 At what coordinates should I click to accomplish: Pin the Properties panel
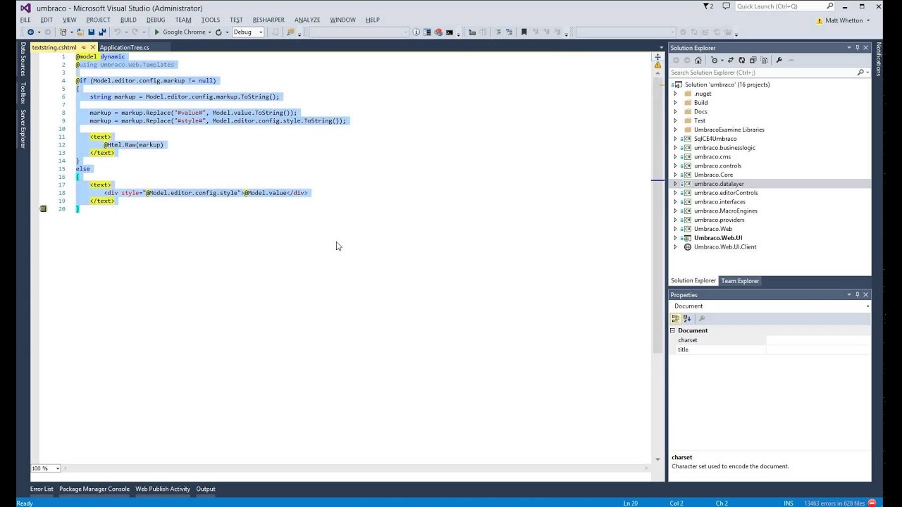tap(857, 294)
